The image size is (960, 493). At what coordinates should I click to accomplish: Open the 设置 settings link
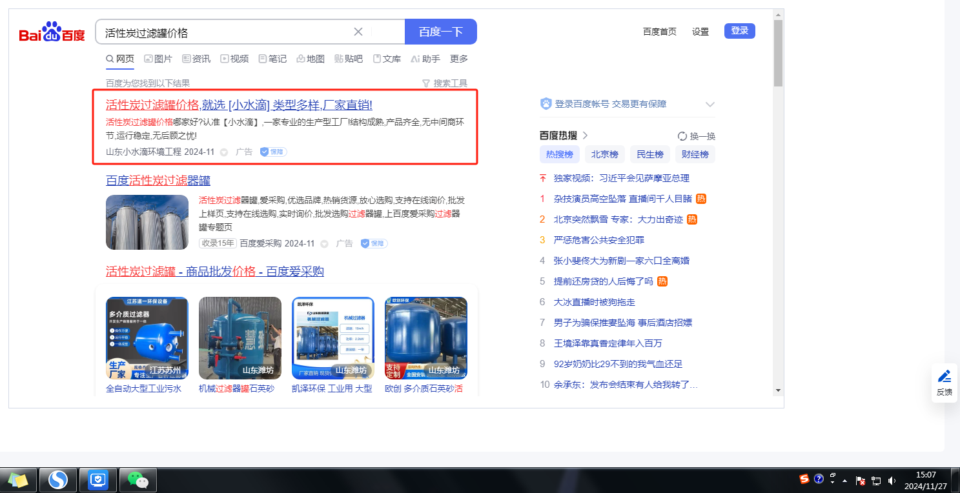(x=700, y=32)
